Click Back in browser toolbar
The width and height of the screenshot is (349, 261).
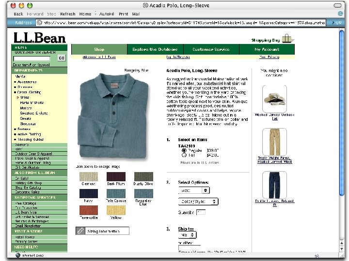click(x=18, y=14)
